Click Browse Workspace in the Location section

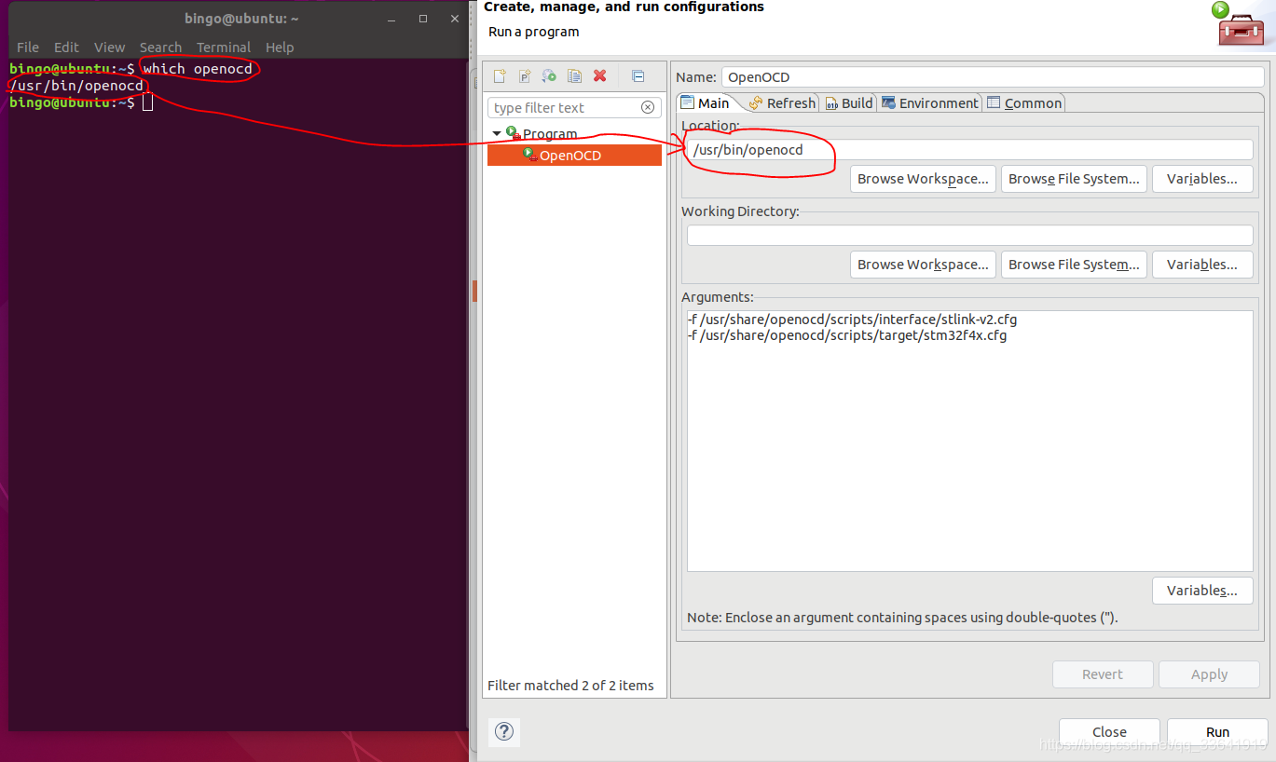coord(923,179)
